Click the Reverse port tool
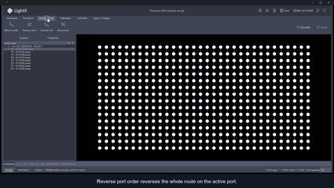334x188 pixels. [x=29, y=27]
